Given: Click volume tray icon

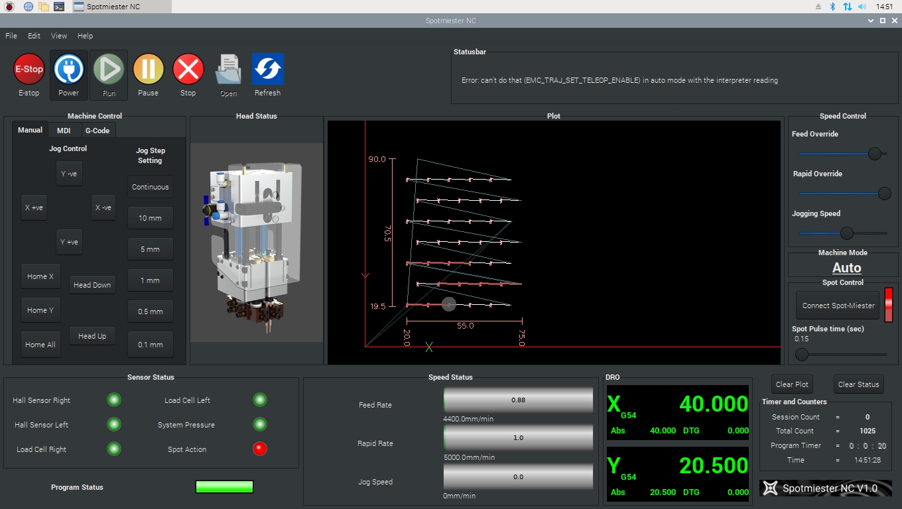Looking at the screenshot, I should (x=863, y=7).
